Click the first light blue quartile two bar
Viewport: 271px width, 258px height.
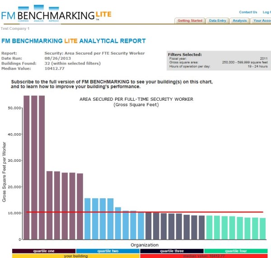[x=88, y=219]
